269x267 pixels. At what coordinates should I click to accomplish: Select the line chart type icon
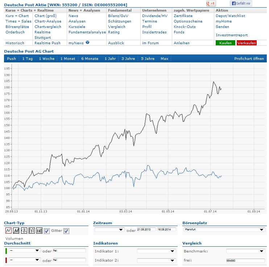click(8, 230)
